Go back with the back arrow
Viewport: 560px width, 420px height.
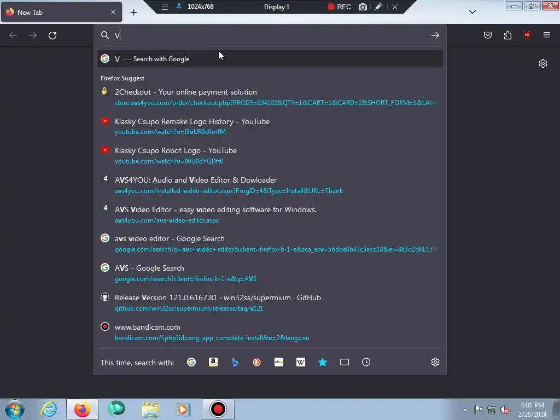click(13, 36)
